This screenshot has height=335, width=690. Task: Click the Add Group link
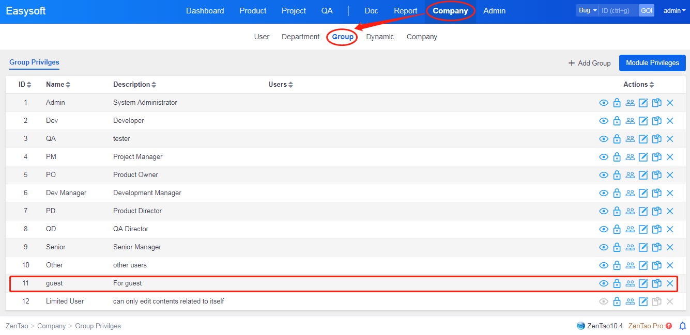click(589, 63)
